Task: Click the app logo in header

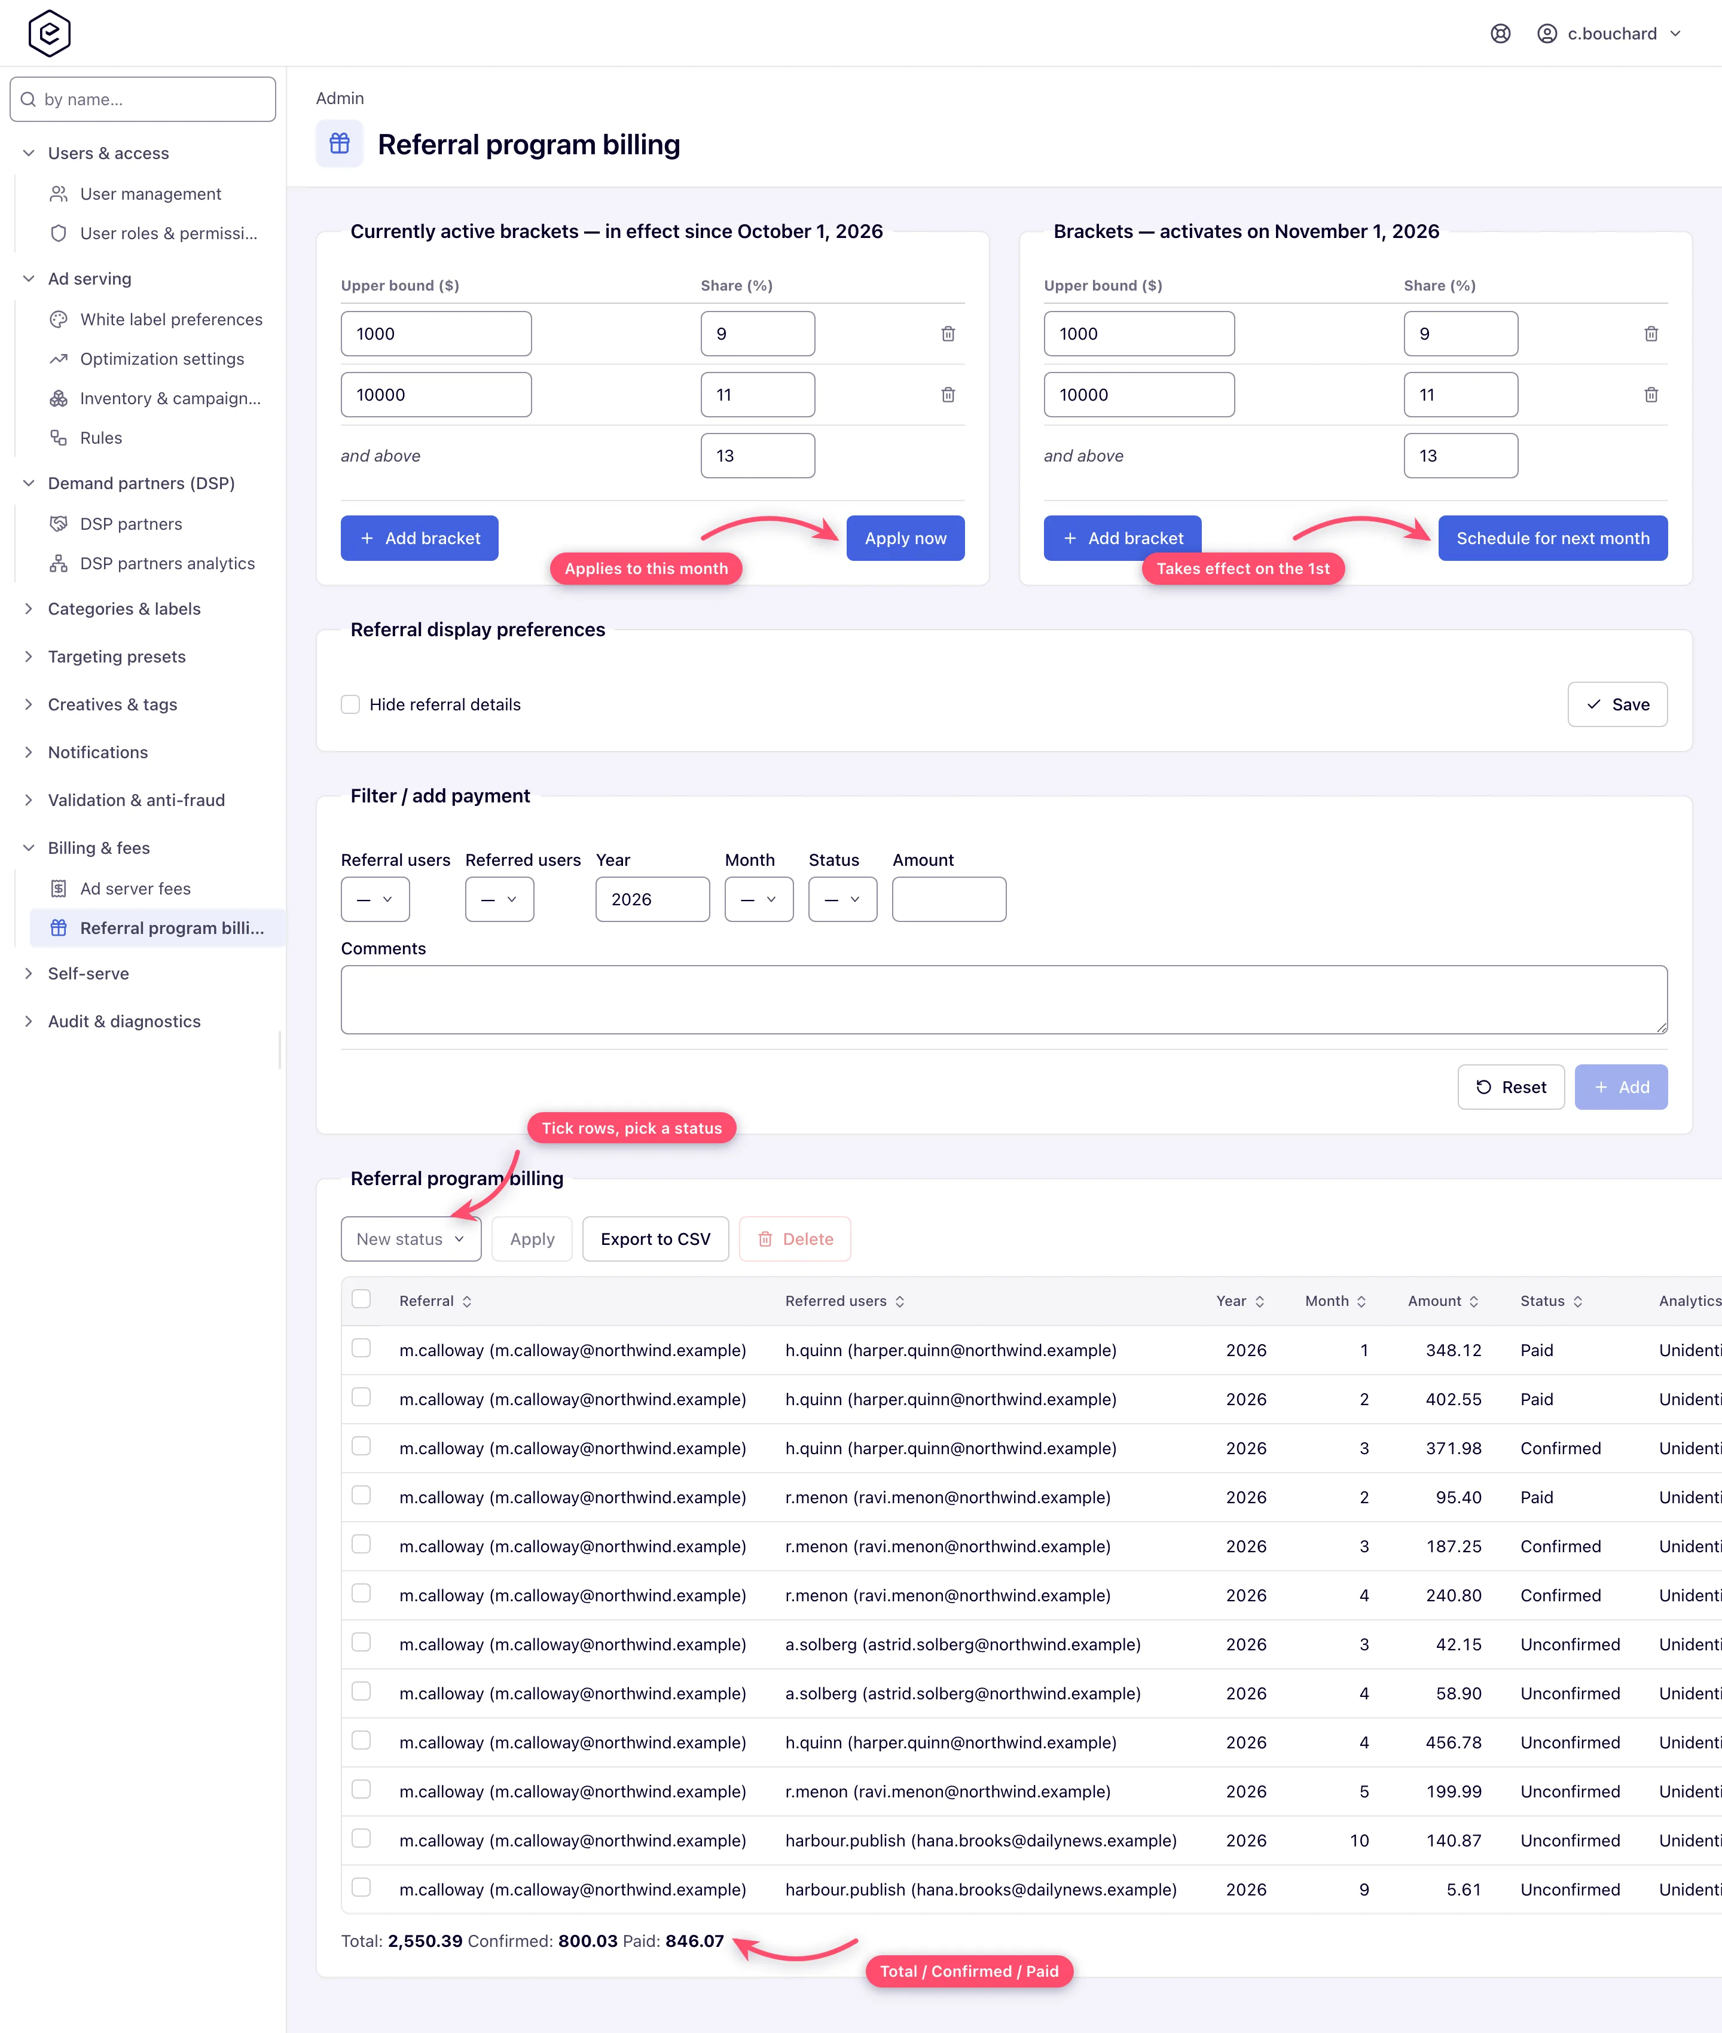Action: [x=49, y=33]
